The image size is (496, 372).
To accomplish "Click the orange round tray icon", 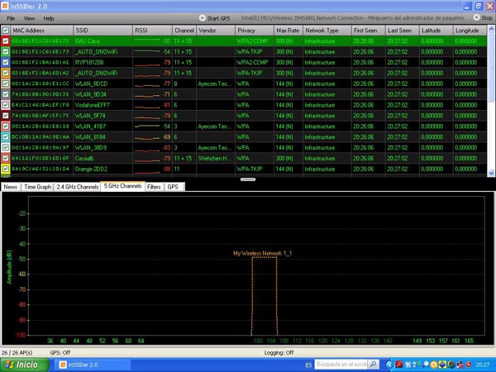I will [x=434, y=365].
